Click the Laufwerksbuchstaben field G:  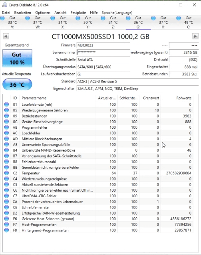click(x=103, y=74)
